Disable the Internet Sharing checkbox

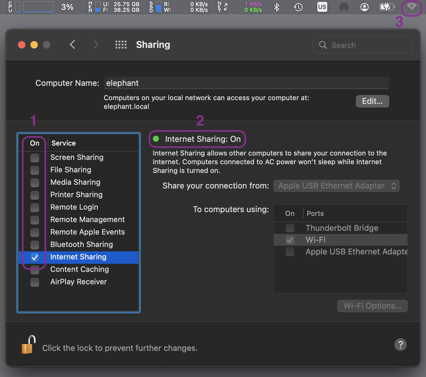pyautogui.click(x=35, y=257)
